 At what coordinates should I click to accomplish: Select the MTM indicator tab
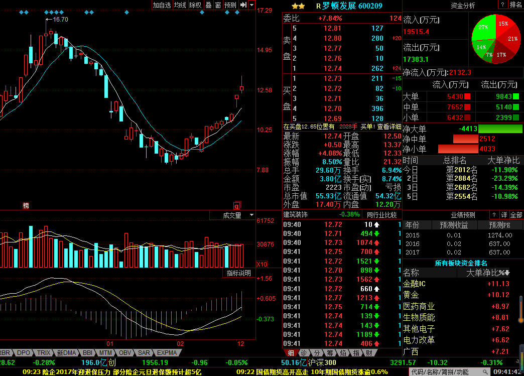106,353
